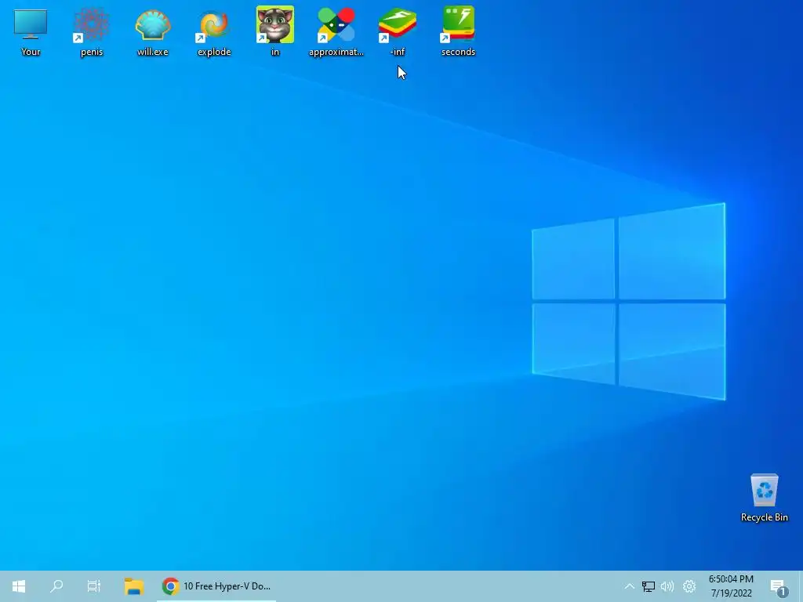803x602 pixels.
Task: Expand hidden system tray icons chevron
Action: [630, 586]
